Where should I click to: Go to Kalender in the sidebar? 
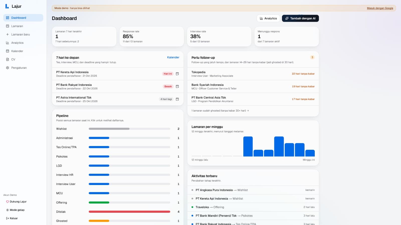pyautogui.click(x=23, y=51)
